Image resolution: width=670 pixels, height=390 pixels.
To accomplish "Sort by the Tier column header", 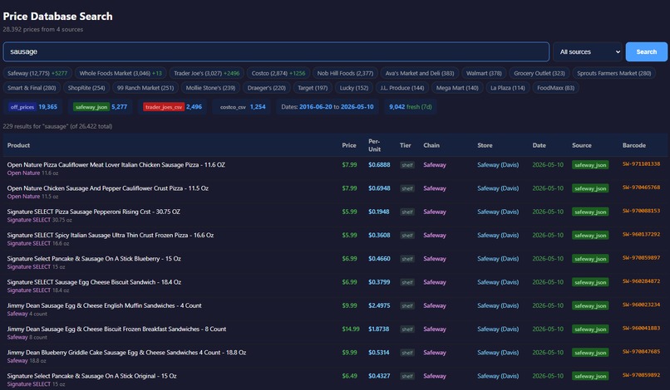I will click(405, 145).
